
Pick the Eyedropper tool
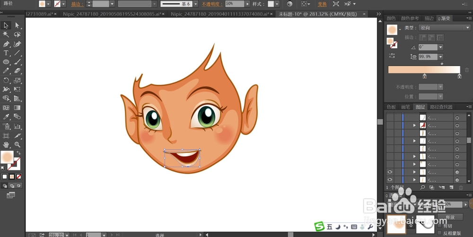tap(6, 117)
